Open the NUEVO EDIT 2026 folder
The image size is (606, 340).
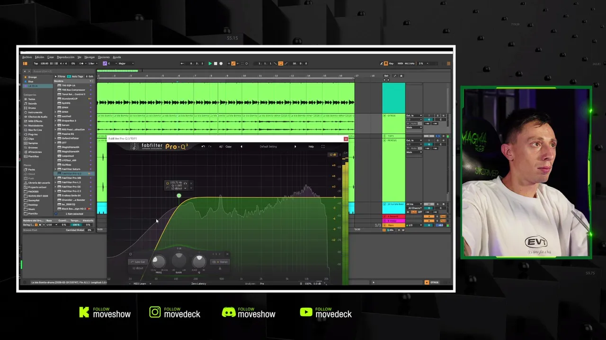(x=37, y=196)
